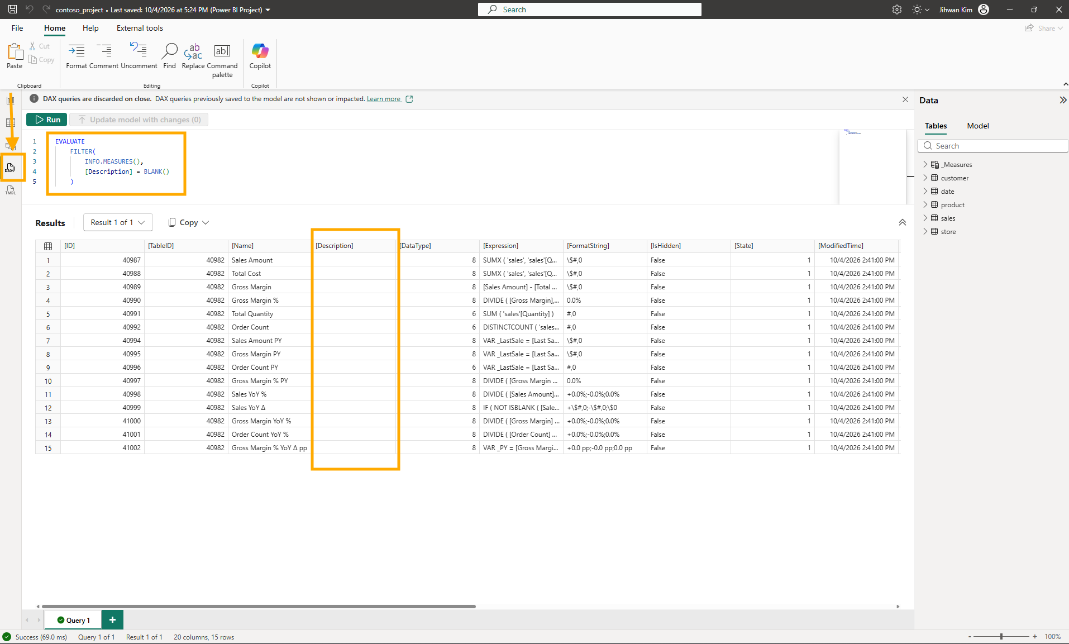Switch to TMDL view in left sidebar
Screen dimensions: 1069x644
coord(11,190)
